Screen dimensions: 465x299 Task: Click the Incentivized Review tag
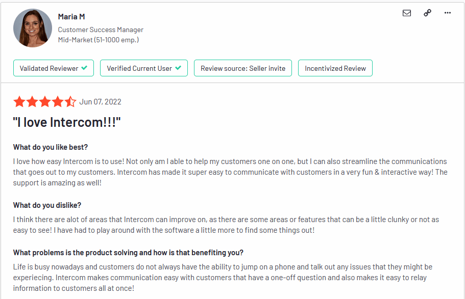coord(335,68)
